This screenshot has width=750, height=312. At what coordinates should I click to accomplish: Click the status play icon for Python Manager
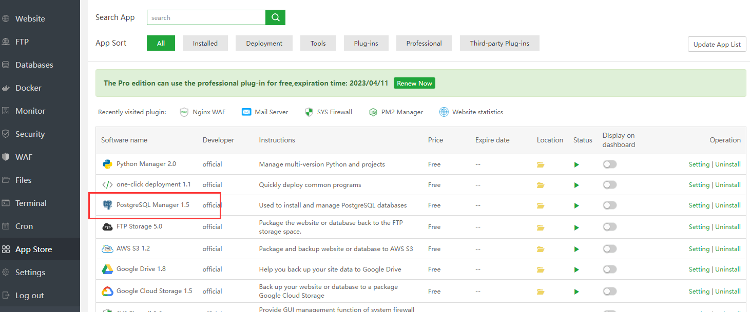click(576, 165)
